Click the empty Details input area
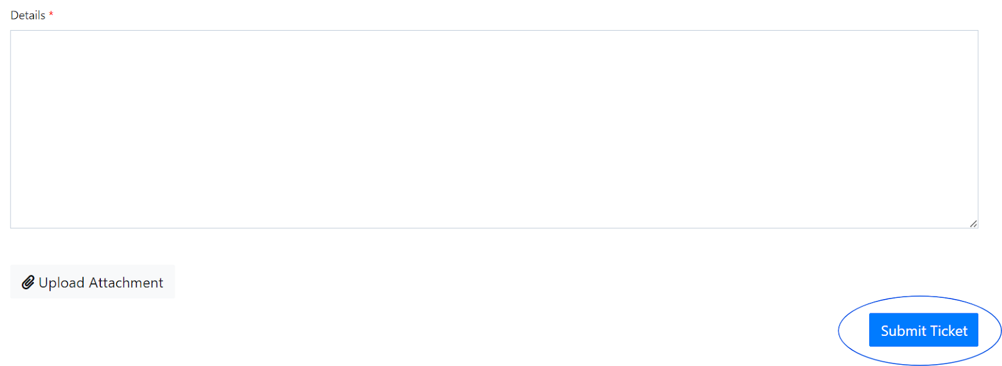This screenshot has width=1002, height=366. [x=493, y=129]
